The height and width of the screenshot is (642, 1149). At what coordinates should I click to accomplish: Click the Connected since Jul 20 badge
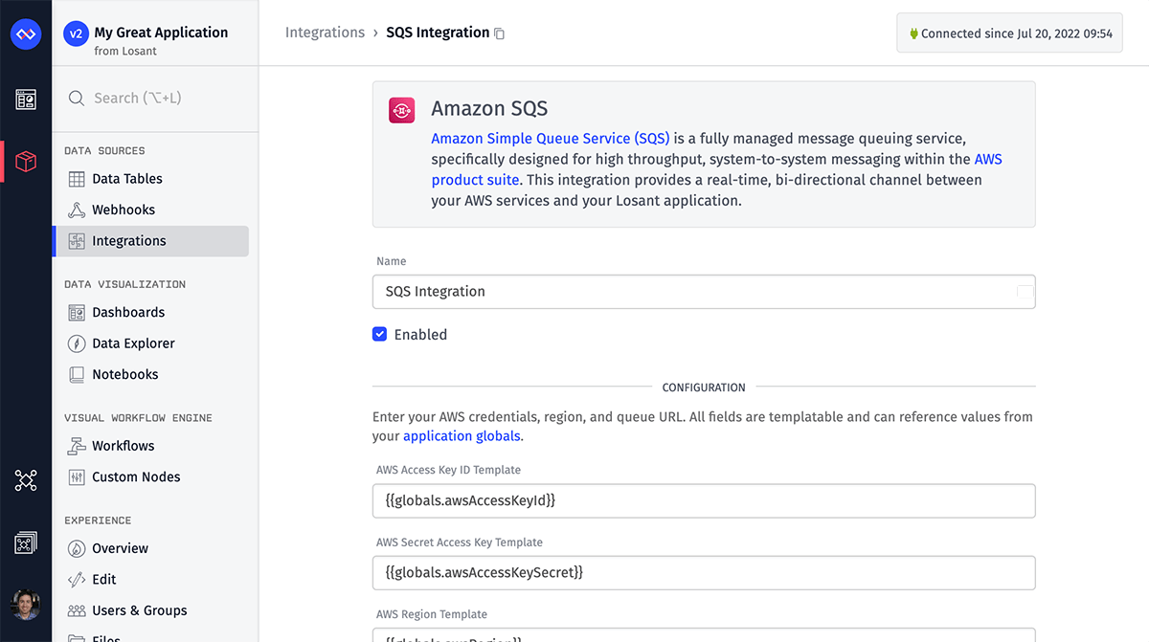1009,33
